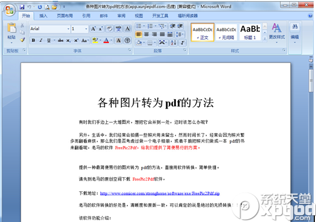Switch to the 引用 tab
Image resolution: width=316 pixels, height=222 pixels.
tap(86, 16)
